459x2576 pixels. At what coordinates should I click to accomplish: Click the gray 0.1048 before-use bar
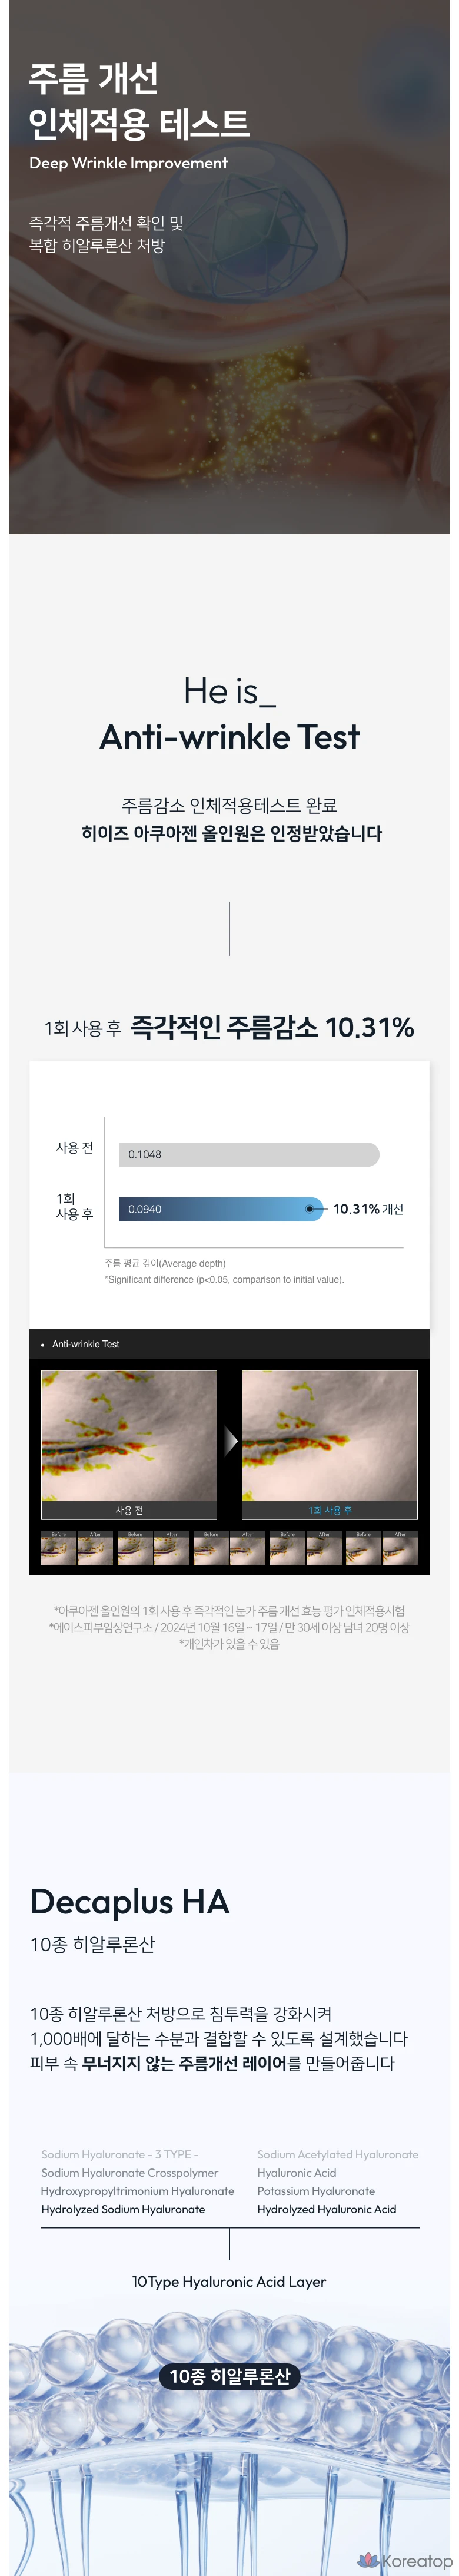[248, 1154]
